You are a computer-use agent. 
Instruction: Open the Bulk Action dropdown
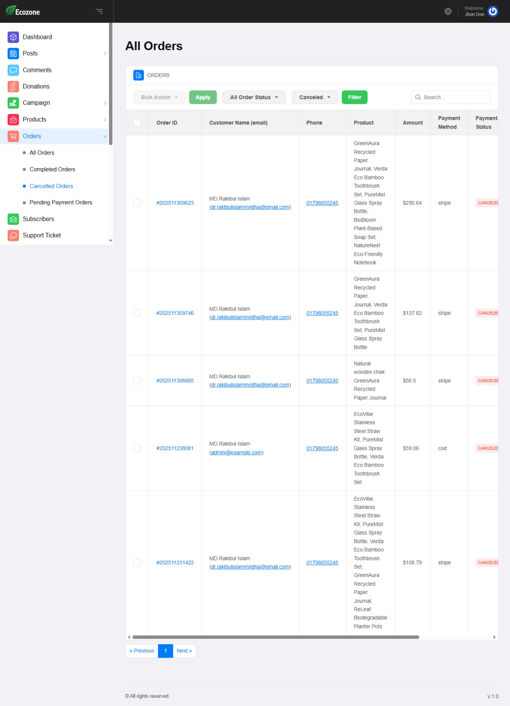click(x=159, y=98)
